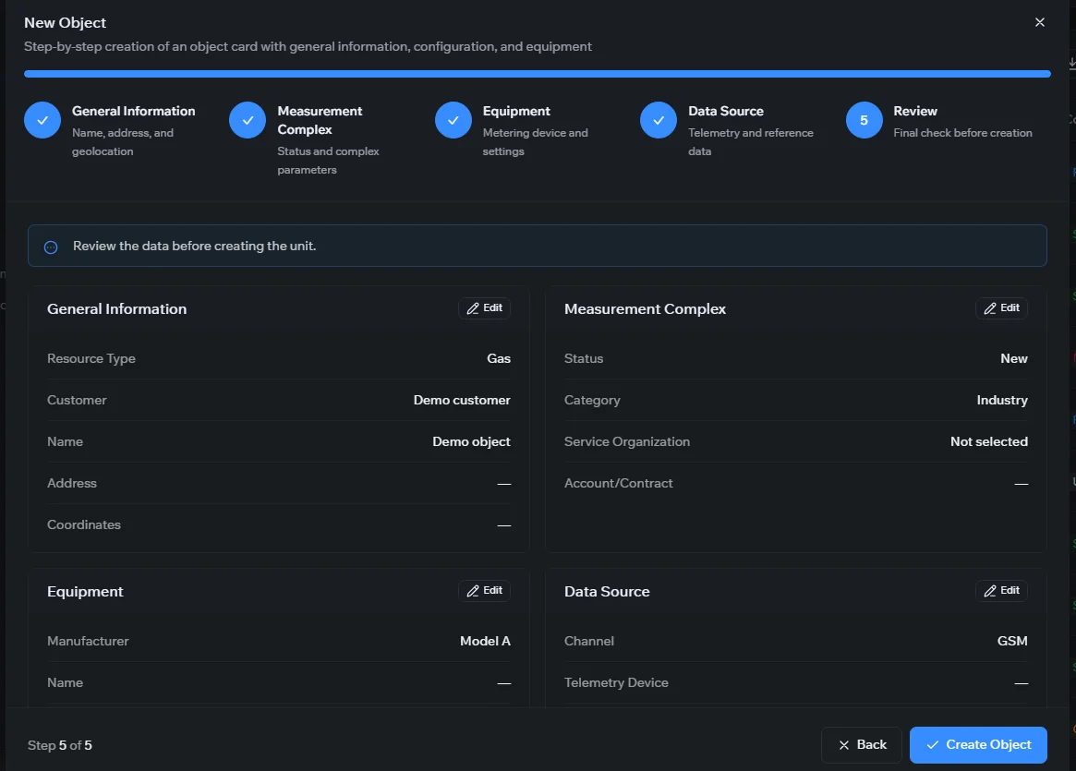Select the 'Not selected' service organization value
This screenshot has width=1076, height=771.
pyautogui.click(x=989, y=441)
